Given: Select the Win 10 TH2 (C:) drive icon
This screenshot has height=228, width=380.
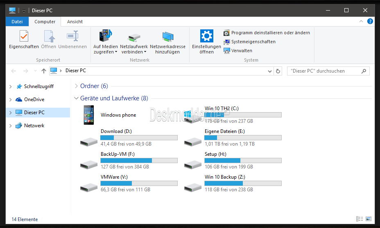Looking at the screenshot, I should point(192,116).
